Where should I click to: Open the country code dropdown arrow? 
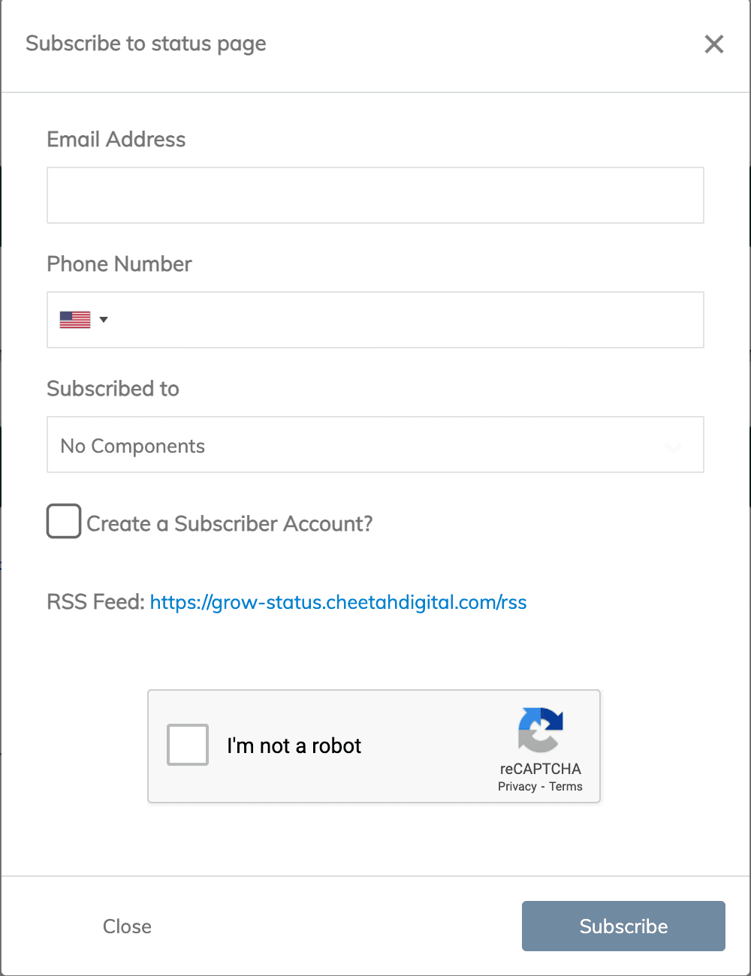(x=104, y=320)
